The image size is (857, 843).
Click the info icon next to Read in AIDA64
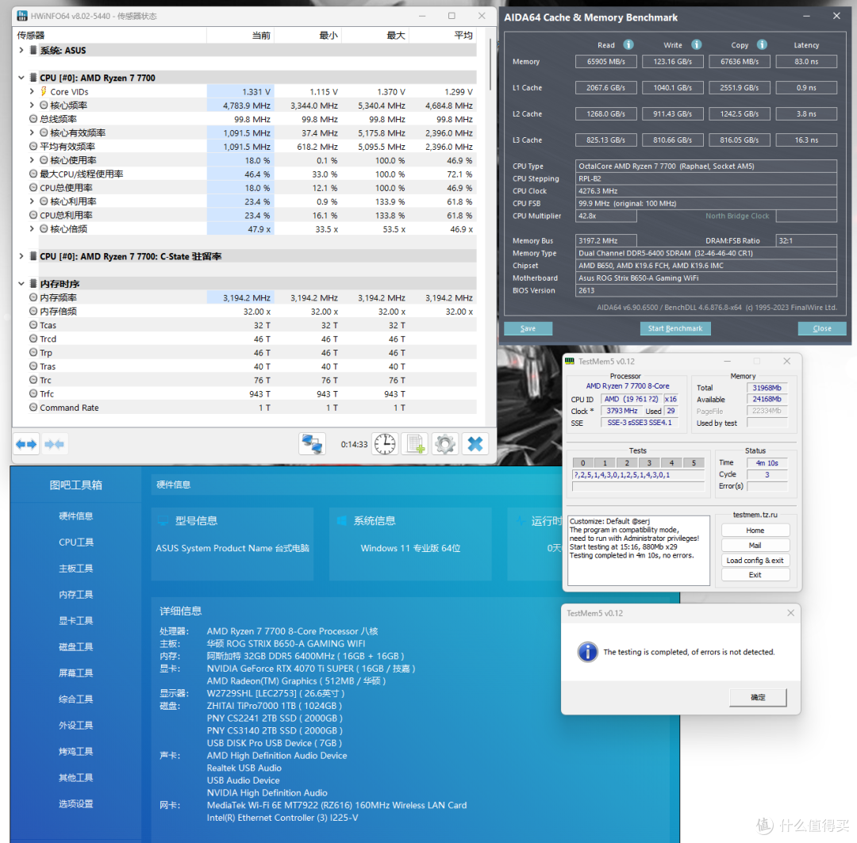(x=628, y=44)
